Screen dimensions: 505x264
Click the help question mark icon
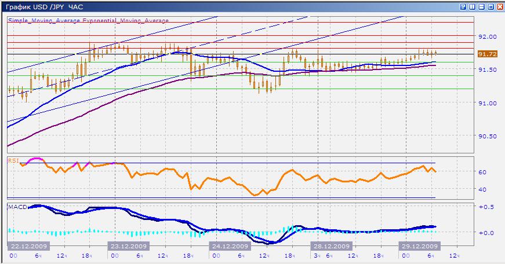pos(463,6)
